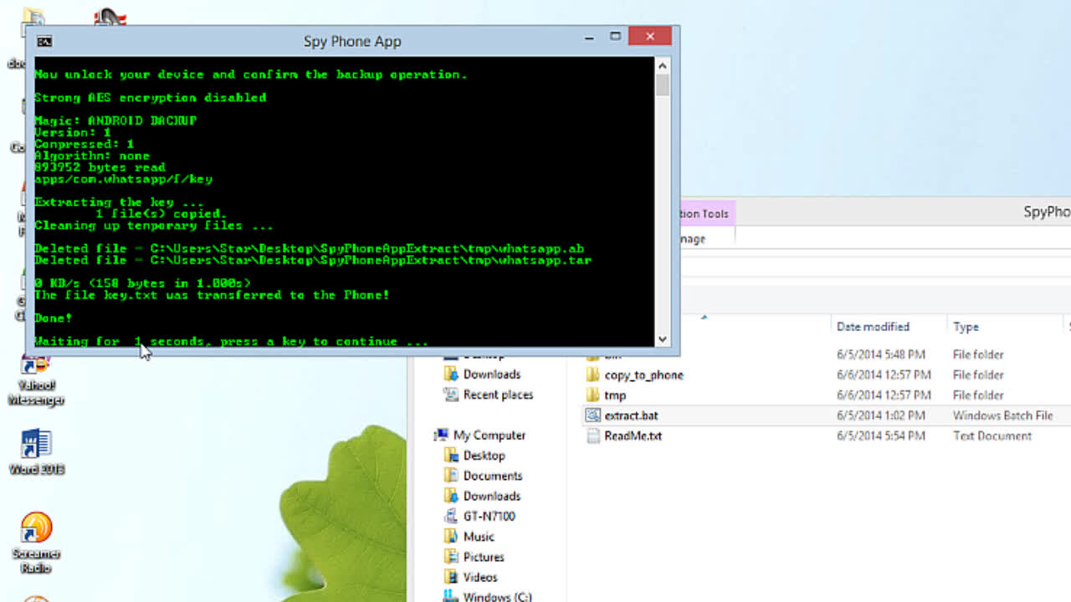Click the 6/5/2014 1:02 PM date for extract.bat
Image resolution: width=1071 pixels, height=602 pixels.
click(881, 416)
